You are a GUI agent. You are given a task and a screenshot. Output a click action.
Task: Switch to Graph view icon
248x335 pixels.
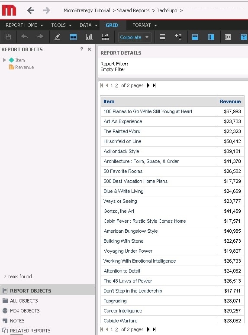(89, 37)
